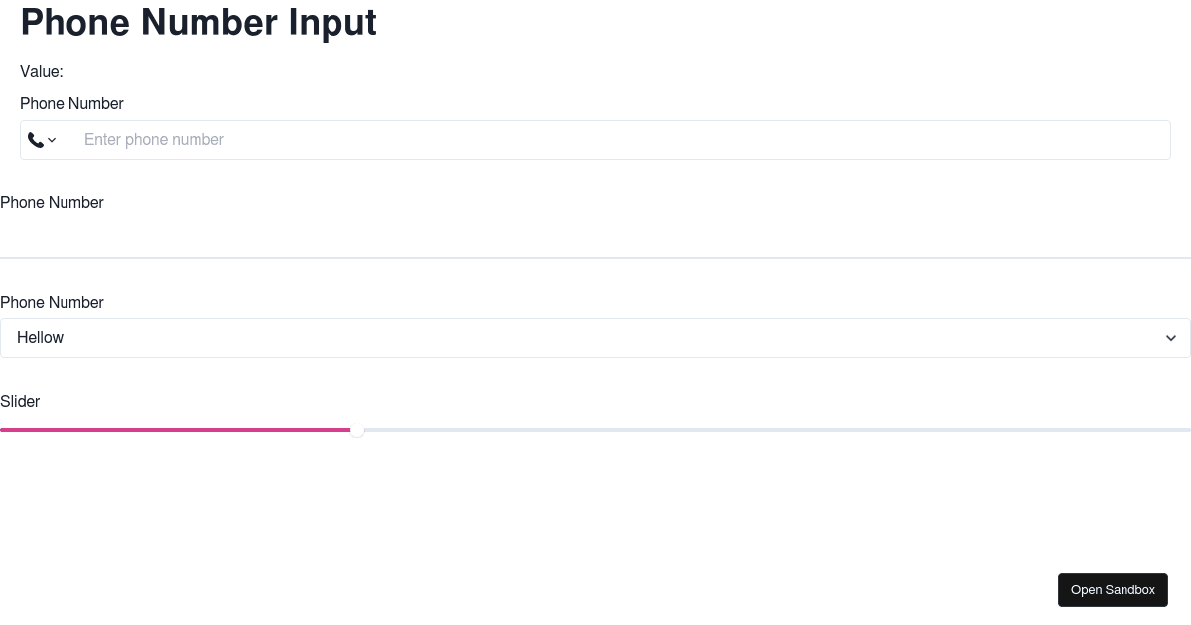The image size is (1191, 625).
Task: Click the bordered phone input container
Action: (x=595, y=140)
